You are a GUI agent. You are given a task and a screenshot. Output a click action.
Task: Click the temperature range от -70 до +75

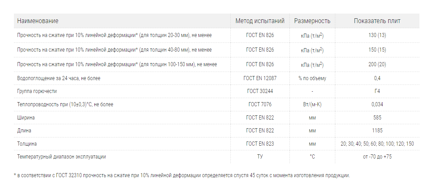[x=377, y=157]
